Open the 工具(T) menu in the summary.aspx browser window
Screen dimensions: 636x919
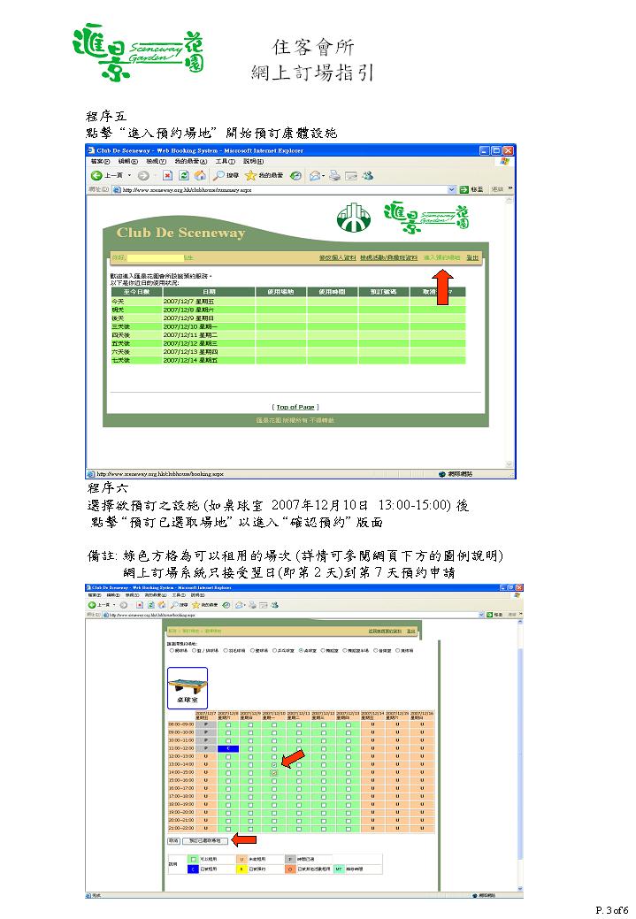225,161
